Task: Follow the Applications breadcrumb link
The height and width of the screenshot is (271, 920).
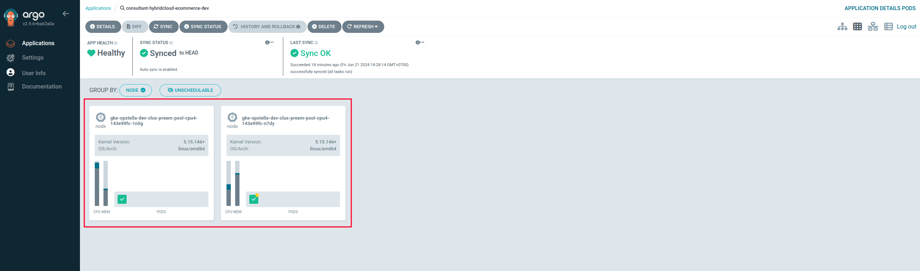Action: tap(98, 8)
